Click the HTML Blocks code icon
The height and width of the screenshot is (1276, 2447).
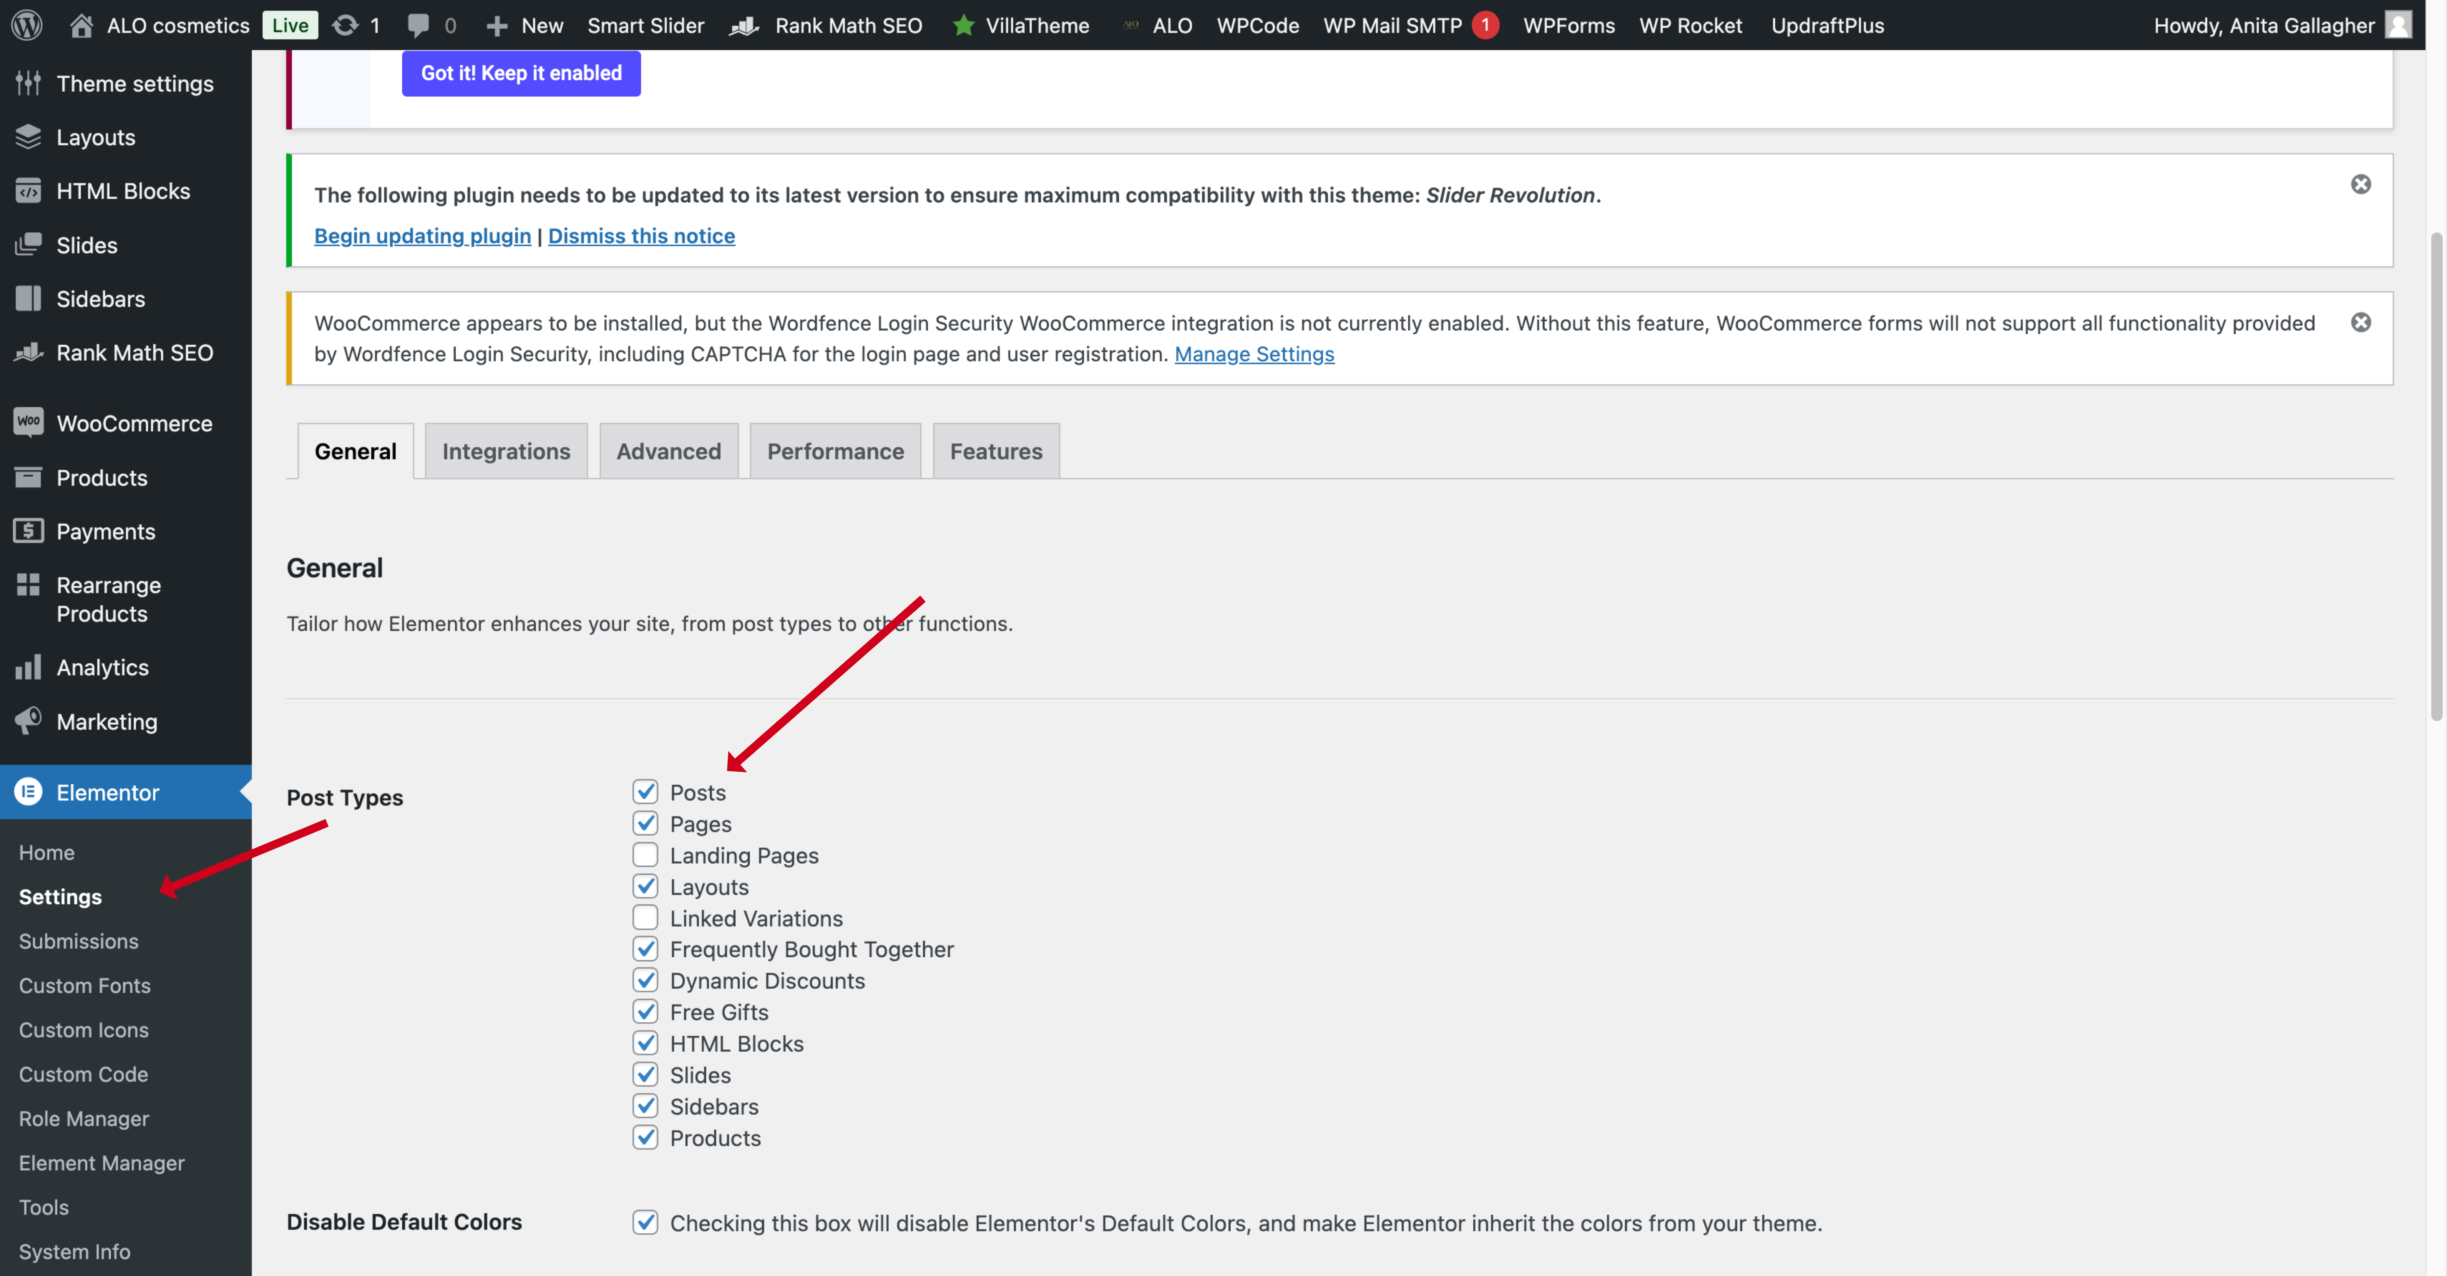coord(29,191)
